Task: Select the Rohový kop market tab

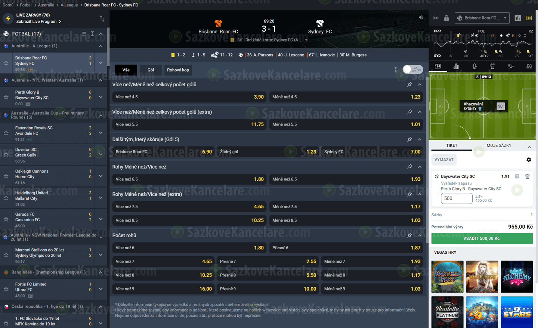Action: (x=178, y=70)
